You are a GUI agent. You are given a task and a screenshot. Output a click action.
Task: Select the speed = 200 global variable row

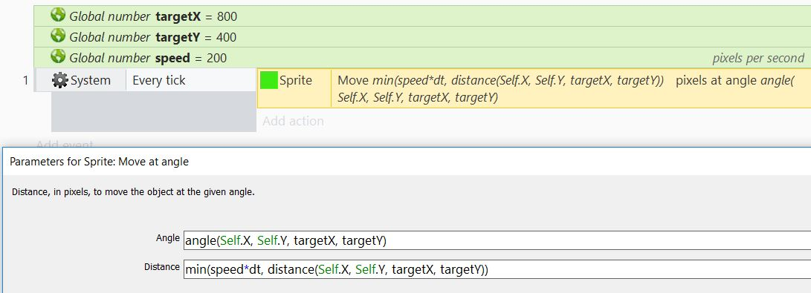point(422,58)
